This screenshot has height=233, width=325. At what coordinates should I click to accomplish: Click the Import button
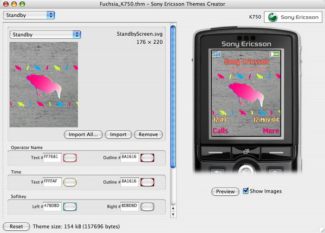click(x=118, y=135)
